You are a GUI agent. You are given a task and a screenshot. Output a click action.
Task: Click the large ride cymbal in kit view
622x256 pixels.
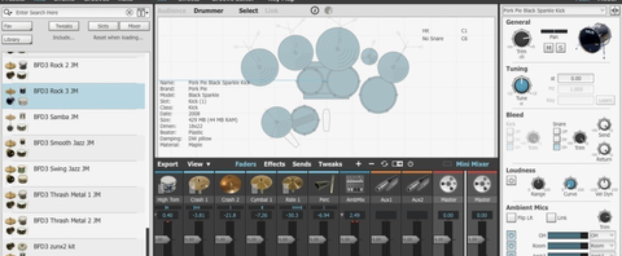coord(338,48)
